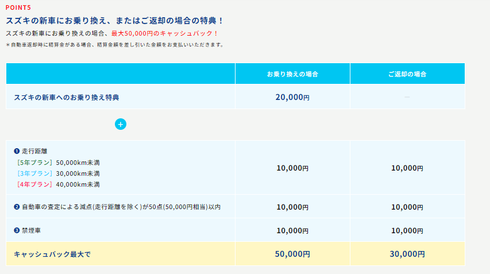Click 10,000円 for 走行距離 under お乗り換え
The image size is (490, 274).
coord(292,168)
